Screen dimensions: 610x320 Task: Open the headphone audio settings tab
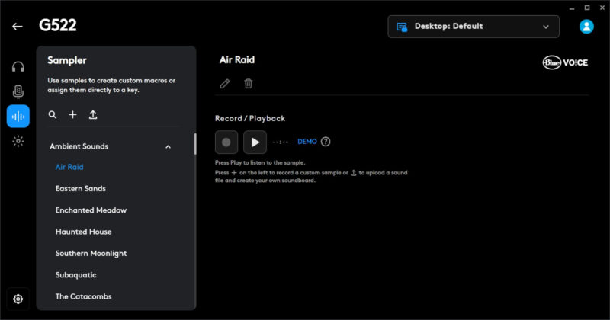pos(18,67)
